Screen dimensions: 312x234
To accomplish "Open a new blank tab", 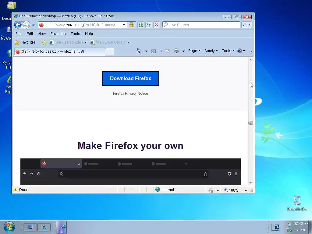I will pos(109,51).
